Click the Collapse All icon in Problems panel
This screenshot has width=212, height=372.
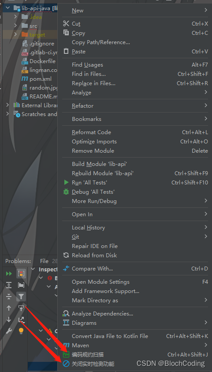(x=9, y=296)
